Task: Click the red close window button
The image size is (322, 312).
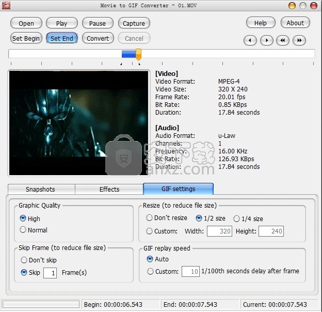Action: click(314, 6)
